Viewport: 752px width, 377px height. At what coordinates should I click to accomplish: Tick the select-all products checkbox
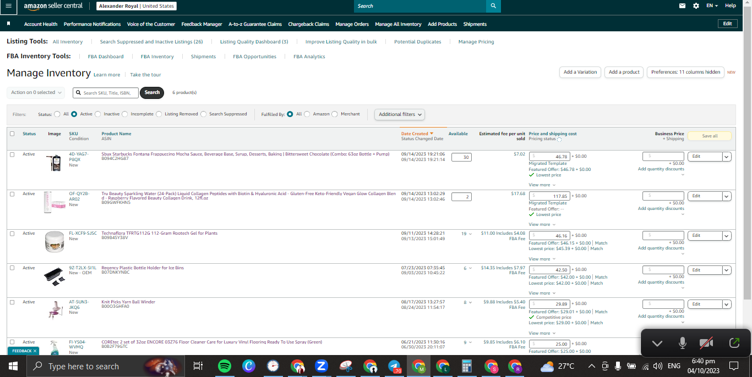[x=12, y=134]
